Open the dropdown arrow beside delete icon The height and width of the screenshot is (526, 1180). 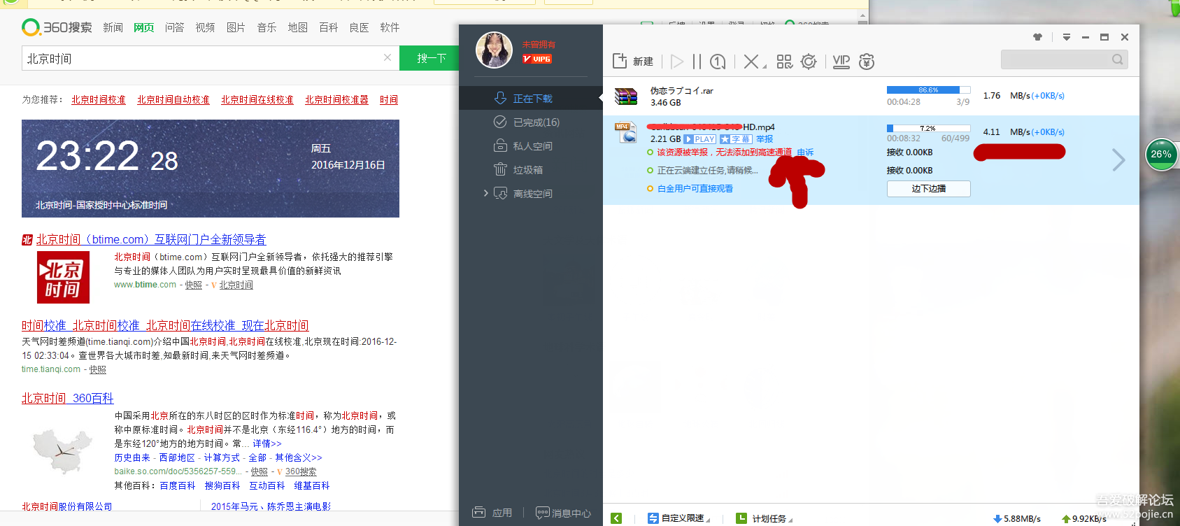pyautogui.click(x=764, y=66)
